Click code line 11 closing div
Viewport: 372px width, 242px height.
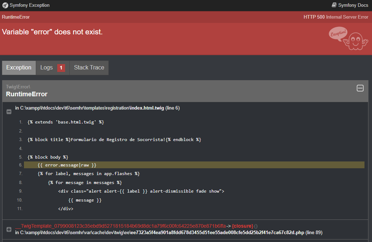click(66, 209)
